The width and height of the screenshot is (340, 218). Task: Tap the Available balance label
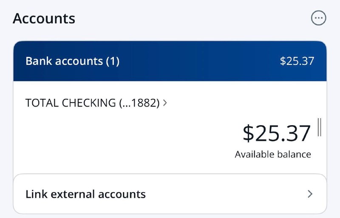tap(273, 154)
